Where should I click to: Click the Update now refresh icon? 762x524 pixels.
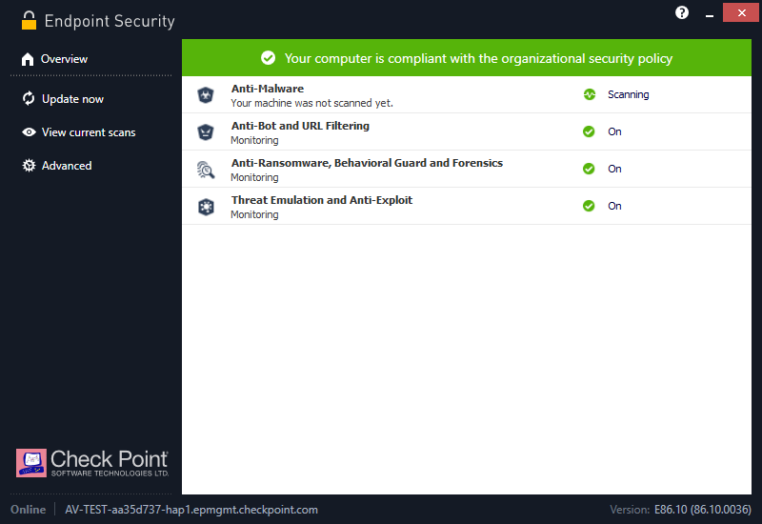pos(29,99)
